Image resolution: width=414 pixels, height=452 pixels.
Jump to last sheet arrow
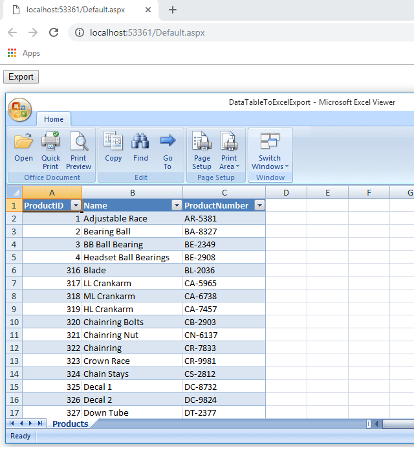click(x=40, y=423)
